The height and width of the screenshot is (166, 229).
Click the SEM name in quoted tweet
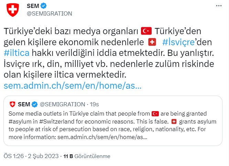click(24, 104)
